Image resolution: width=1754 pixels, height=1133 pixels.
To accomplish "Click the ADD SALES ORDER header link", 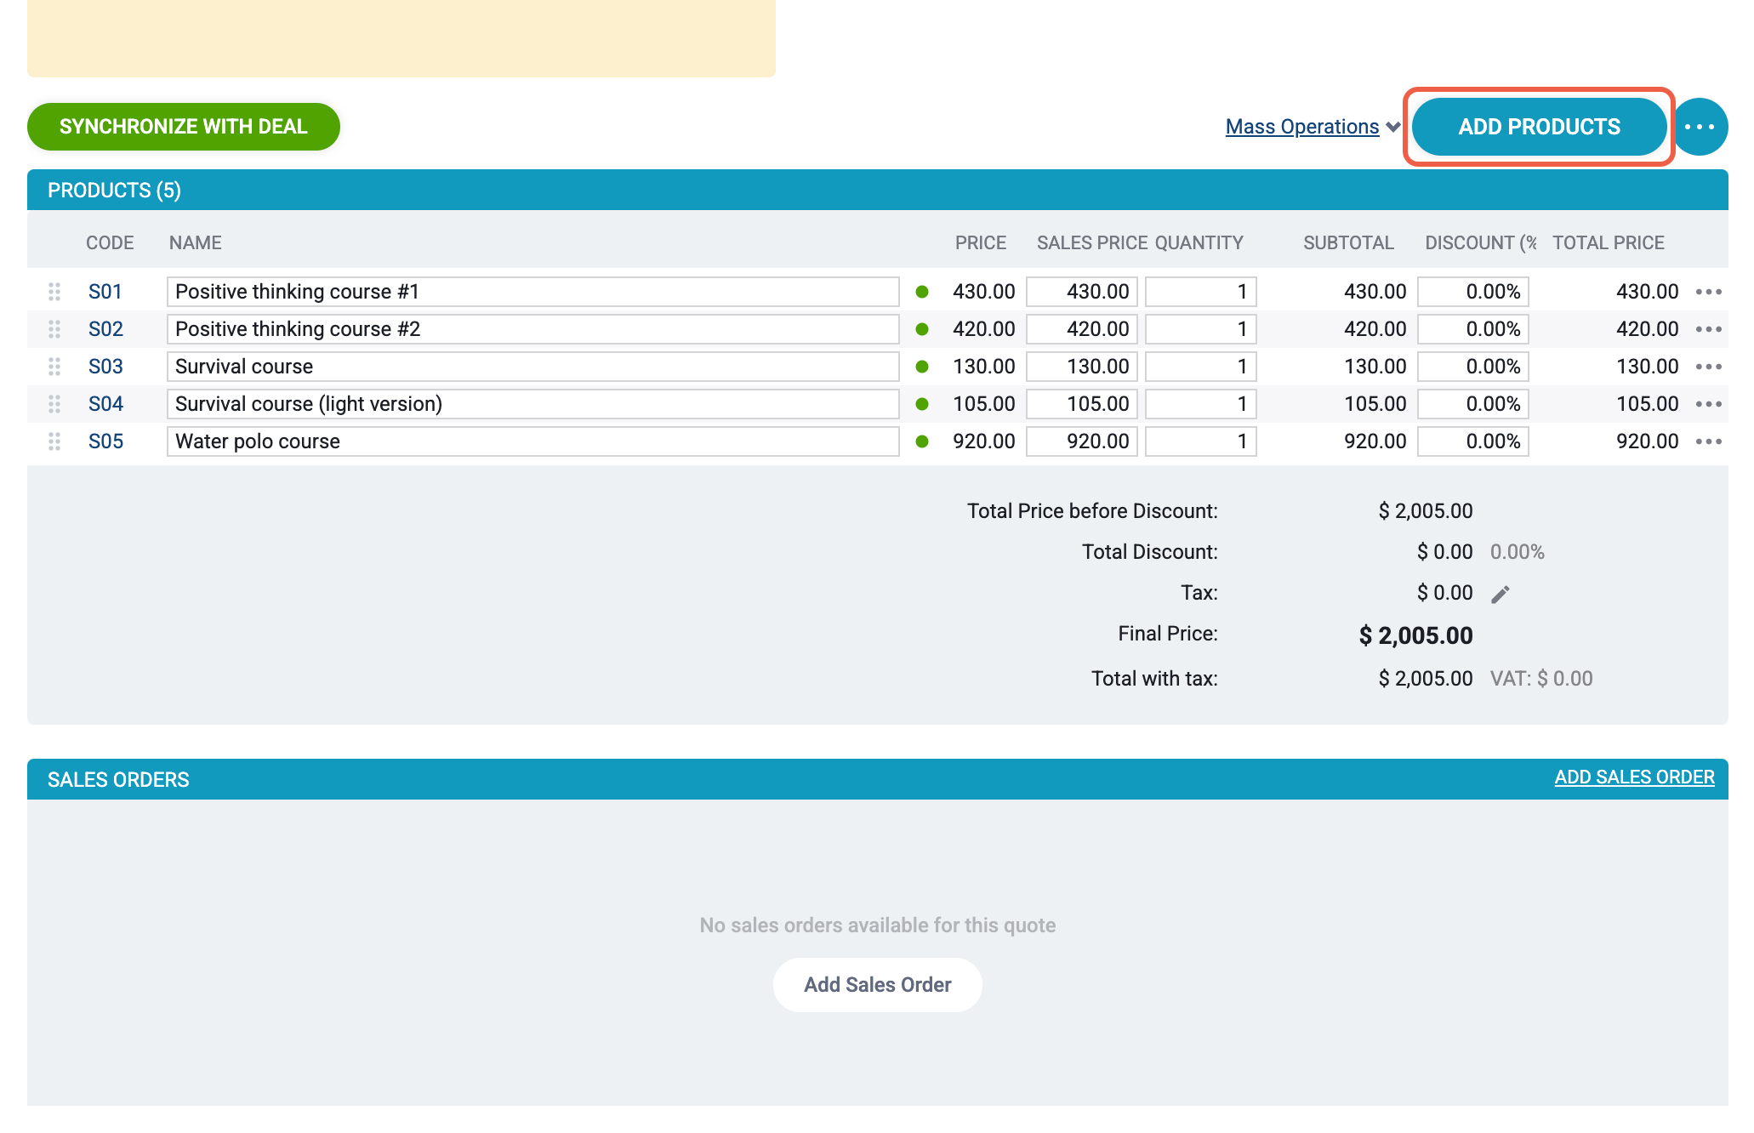I will click(x=1634, y=777).
